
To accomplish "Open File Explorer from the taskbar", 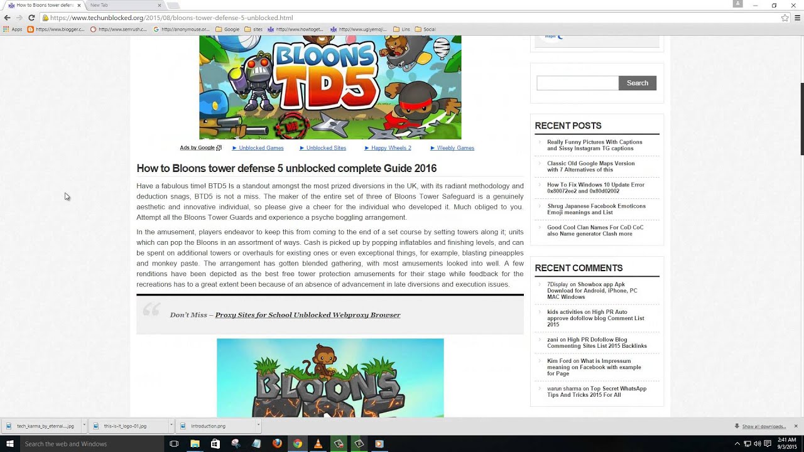I will pos(195,444).
